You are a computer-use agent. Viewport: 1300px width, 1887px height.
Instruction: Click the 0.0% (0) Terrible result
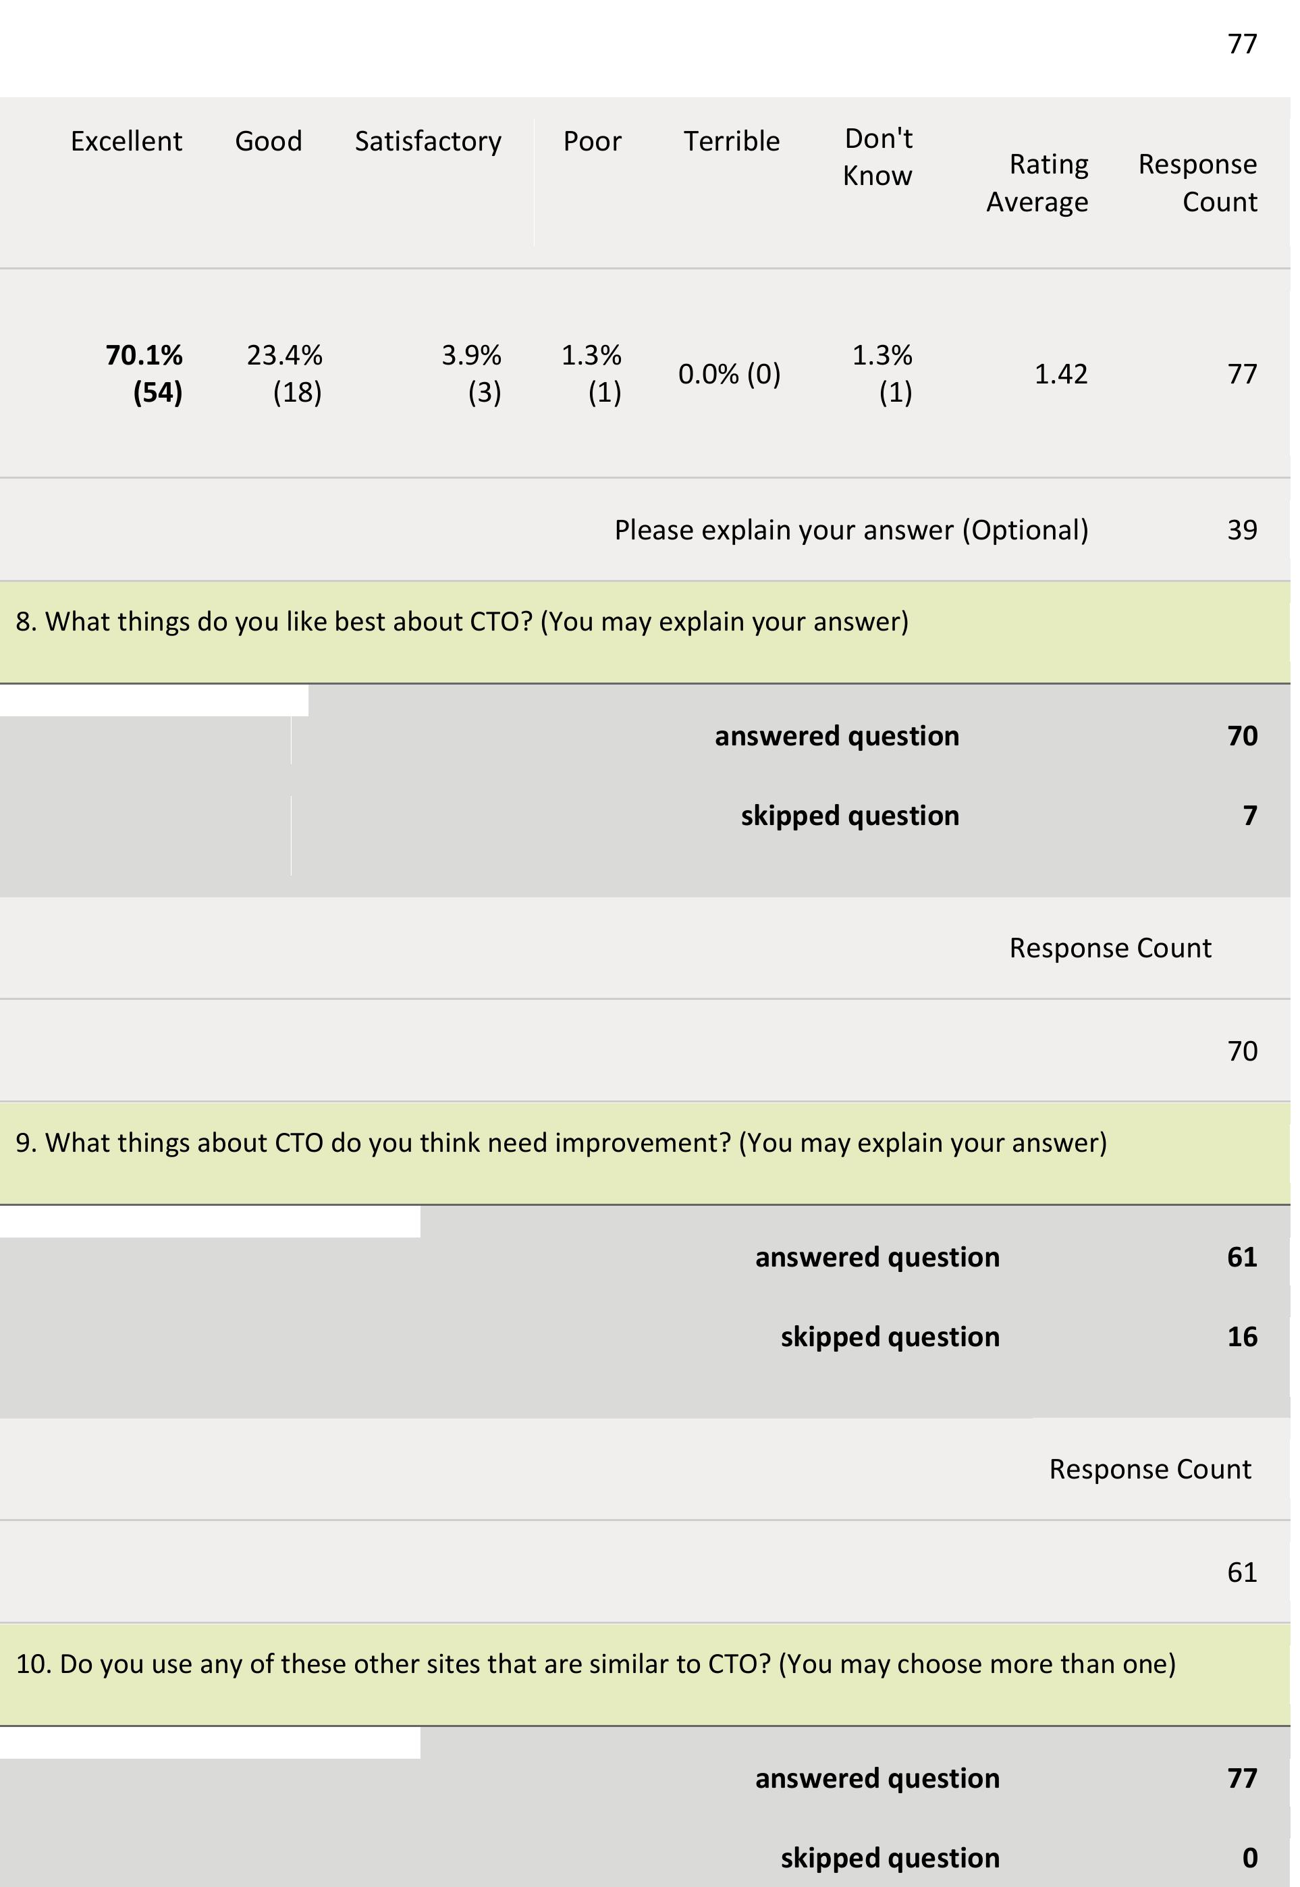point(729,374)
